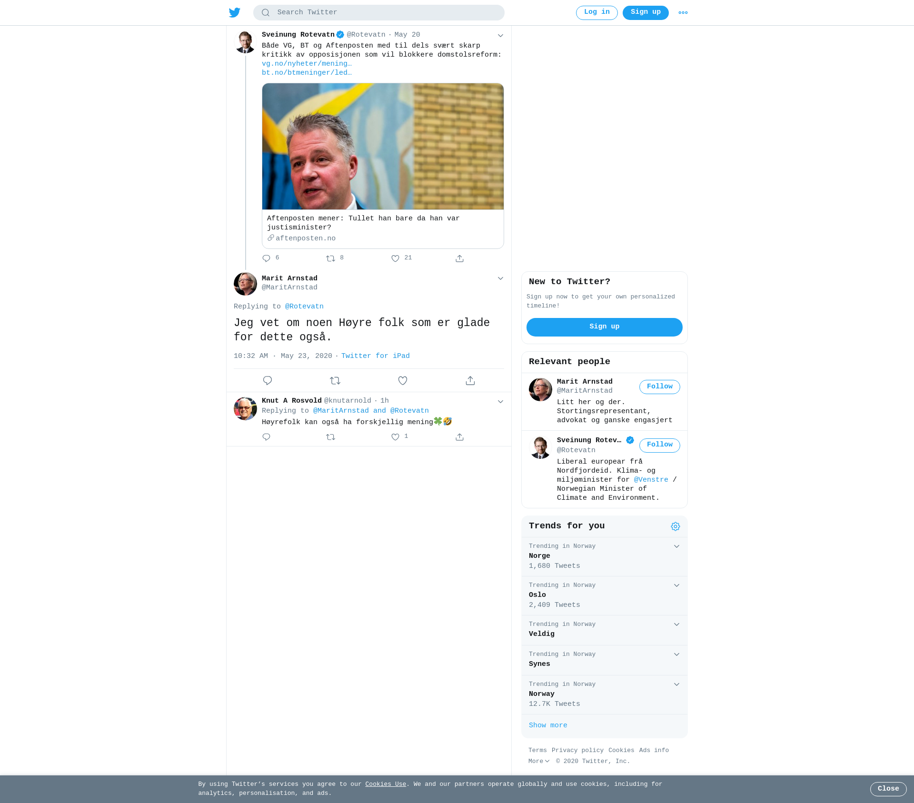Expand options chevron on Sveinung Rotevatn's tweet
The height and width of the screenshot is (803, 914).
click(x=500, y=36)
